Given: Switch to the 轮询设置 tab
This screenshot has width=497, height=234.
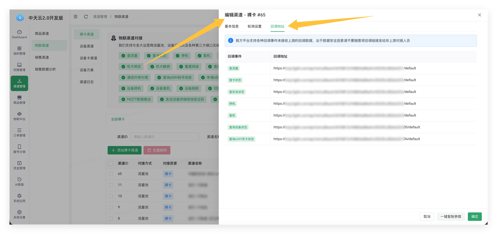Looking at the screenshot, I should (255, 26).
